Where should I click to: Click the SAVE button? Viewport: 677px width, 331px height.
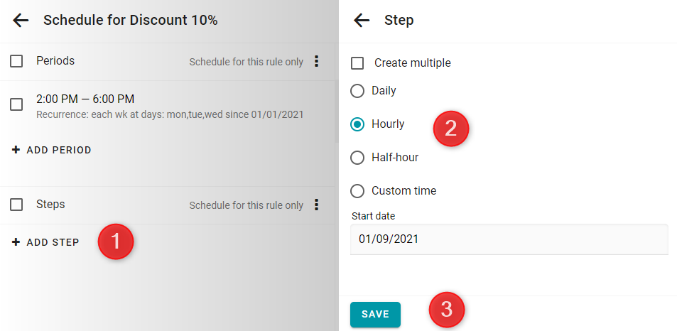point(375,315)
